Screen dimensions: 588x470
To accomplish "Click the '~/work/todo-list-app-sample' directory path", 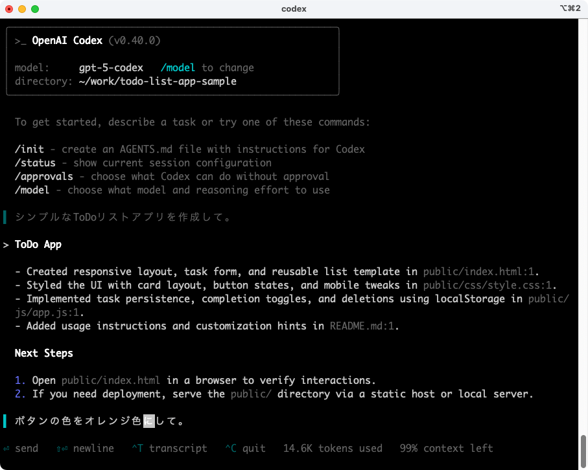I will tap(158, 82).
